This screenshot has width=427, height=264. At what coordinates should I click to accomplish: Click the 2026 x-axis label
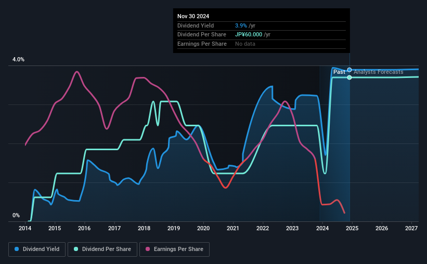pyautogui.click(x=382, y=228)
